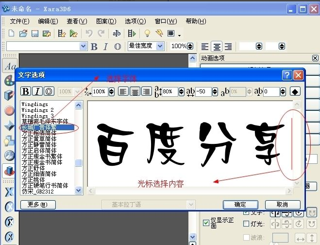Uncheck the 仅显示正面 checkbox
Screen dimensions: 320x245
pos(206,223)
